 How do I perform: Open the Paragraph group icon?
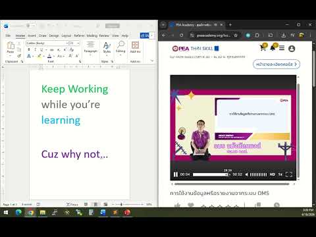click(x=90, y=45)
